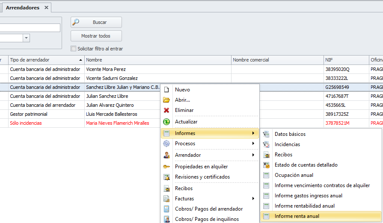Click the Mostrar todos button
Screen dimensions: 383x223
click(96, 36)
